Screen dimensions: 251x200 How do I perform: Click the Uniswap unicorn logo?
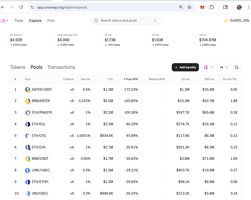pyautogui.click(x=3, y=21)
